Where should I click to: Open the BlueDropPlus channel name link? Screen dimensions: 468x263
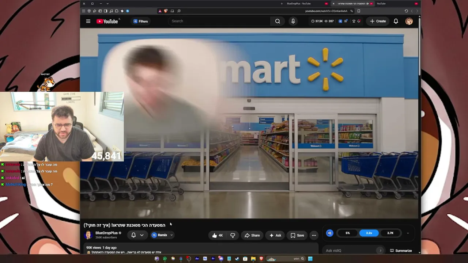(106, 233)
